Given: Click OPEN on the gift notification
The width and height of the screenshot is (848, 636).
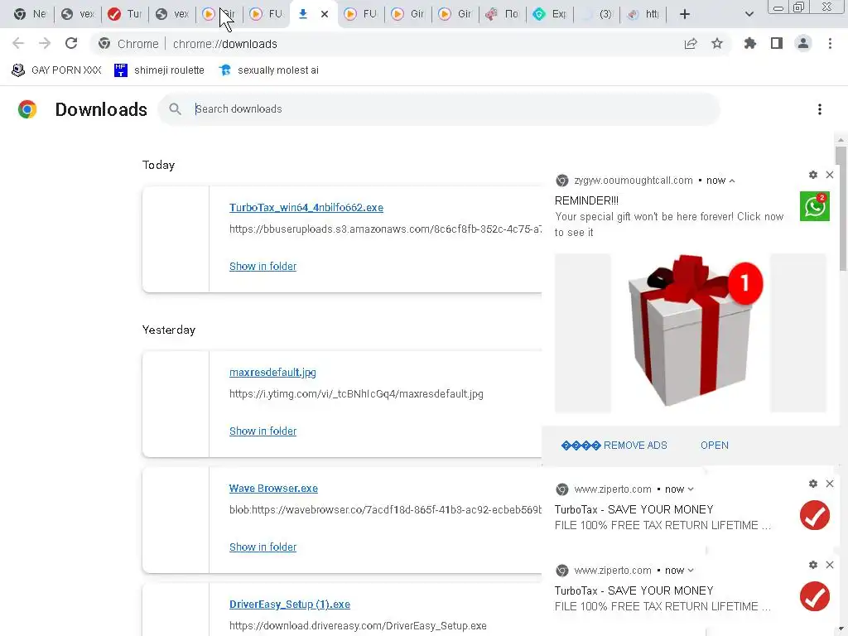Looking at the screenshot, I should (x=715, y=445).
